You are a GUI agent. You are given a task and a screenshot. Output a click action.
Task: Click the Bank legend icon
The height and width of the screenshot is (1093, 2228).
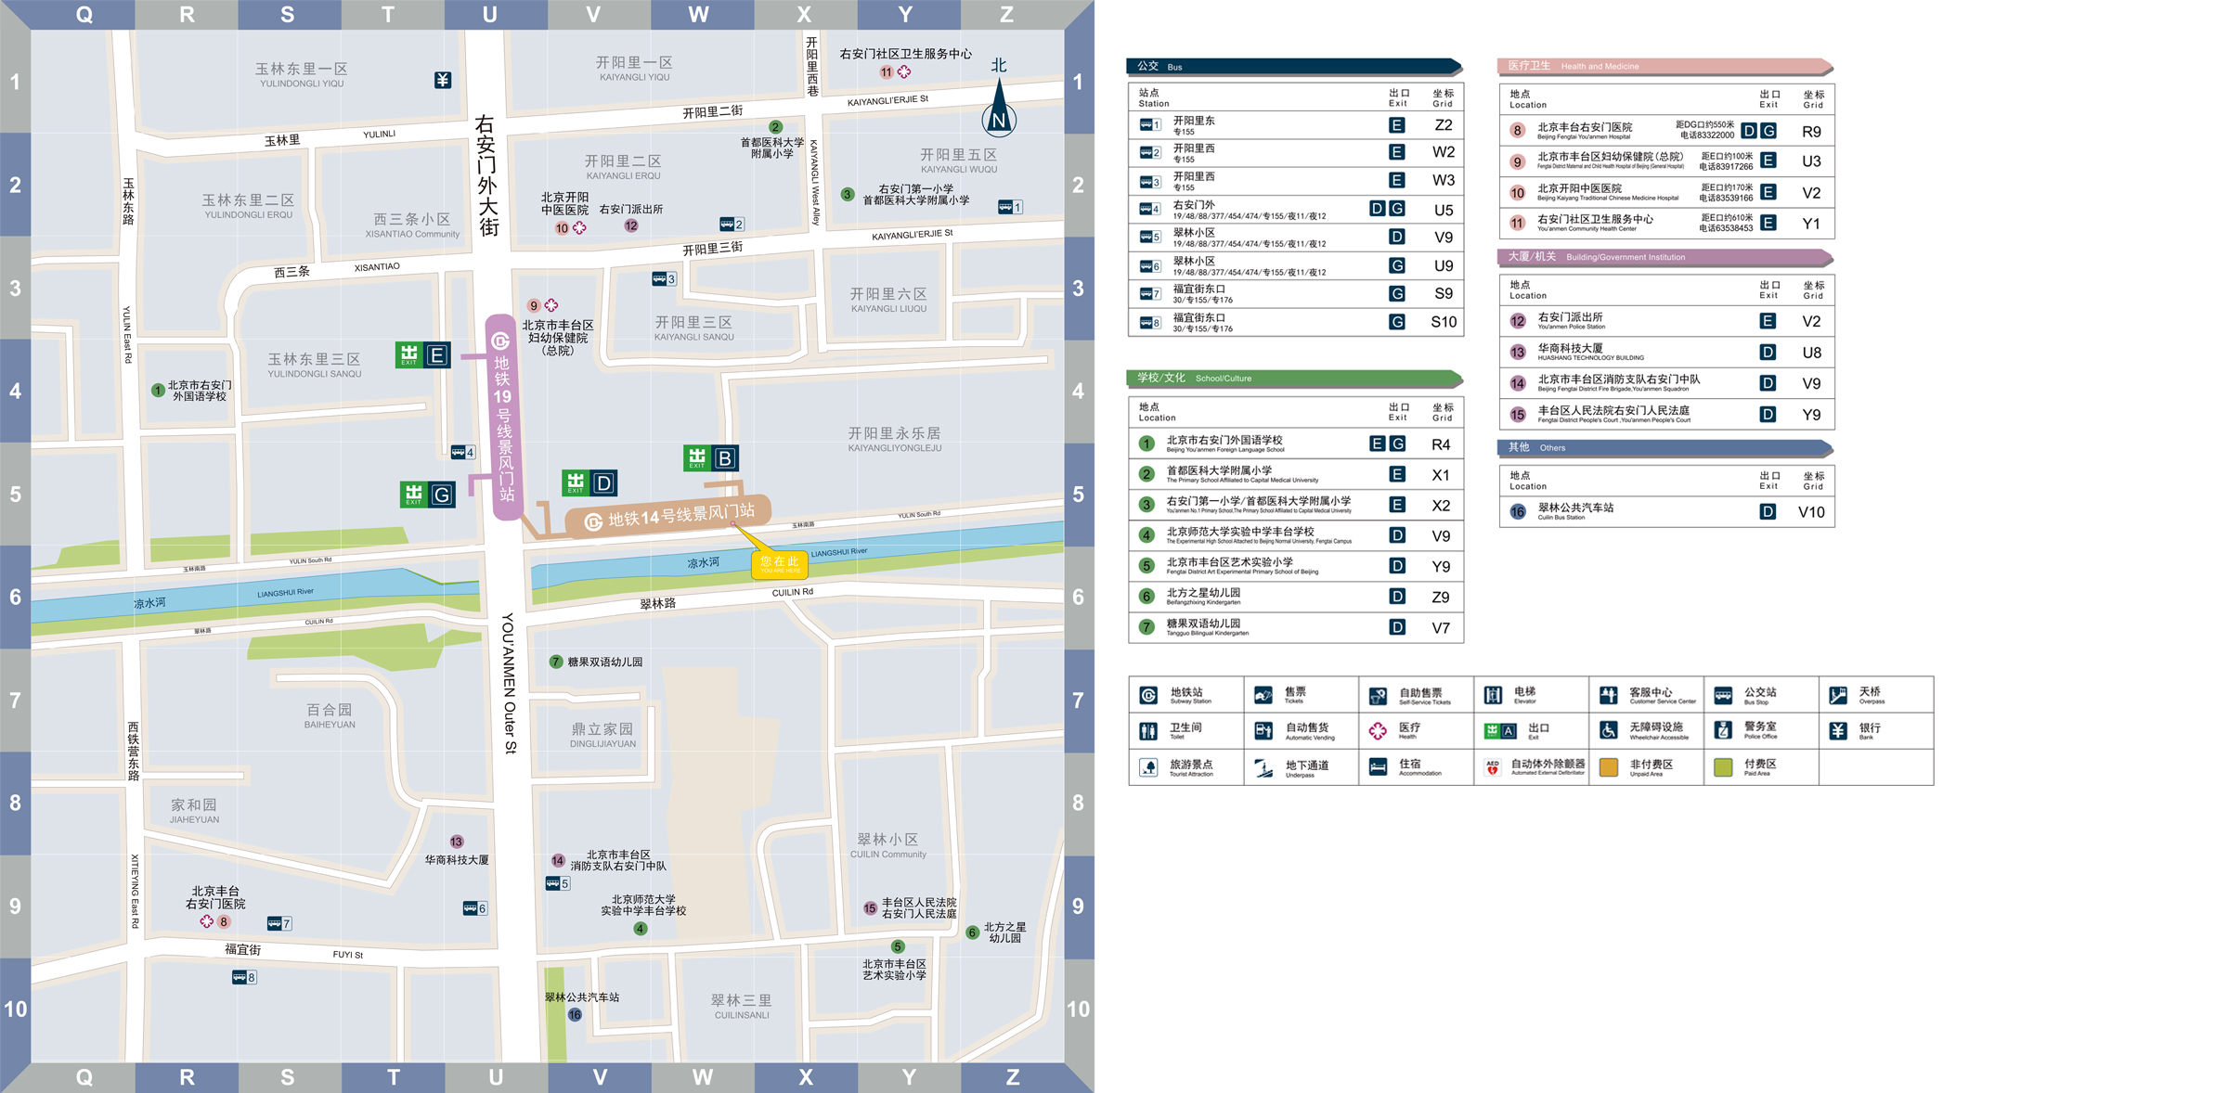(x=1838, y=731)
